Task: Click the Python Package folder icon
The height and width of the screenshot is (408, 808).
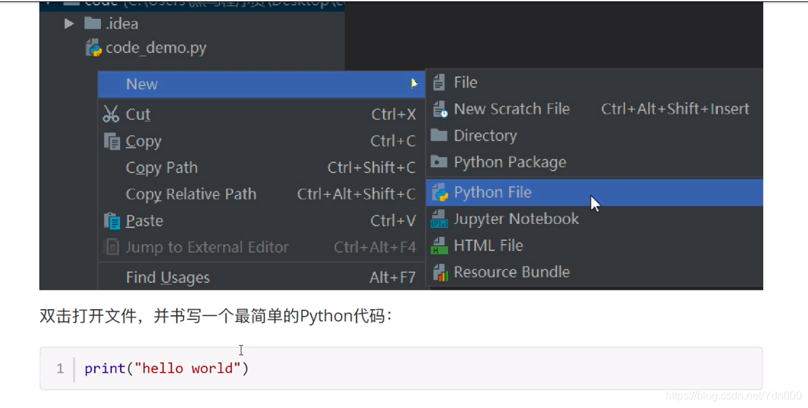Action: coord(439,162)
